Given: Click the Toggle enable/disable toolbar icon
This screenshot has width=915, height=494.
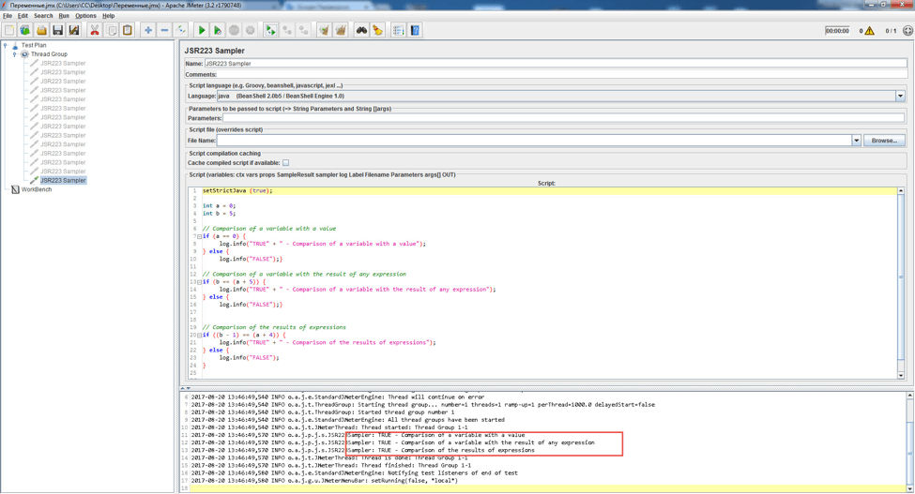Looking at the screenshot, I should point(181,30).
